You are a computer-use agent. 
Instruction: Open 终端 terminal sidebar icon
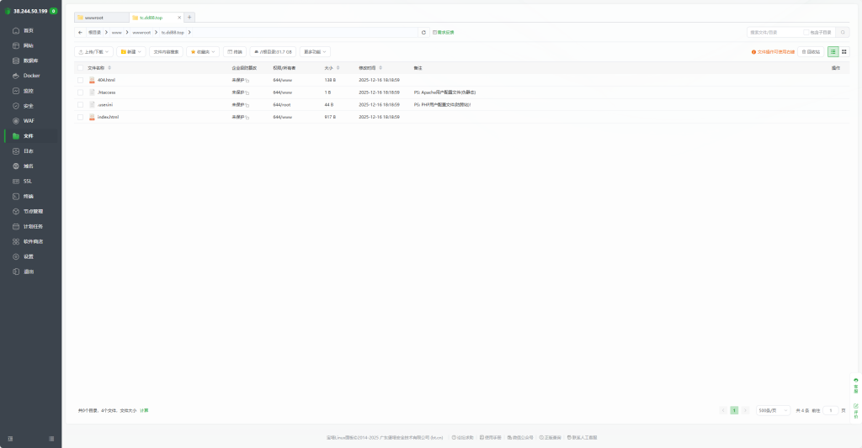coord(16,196)
